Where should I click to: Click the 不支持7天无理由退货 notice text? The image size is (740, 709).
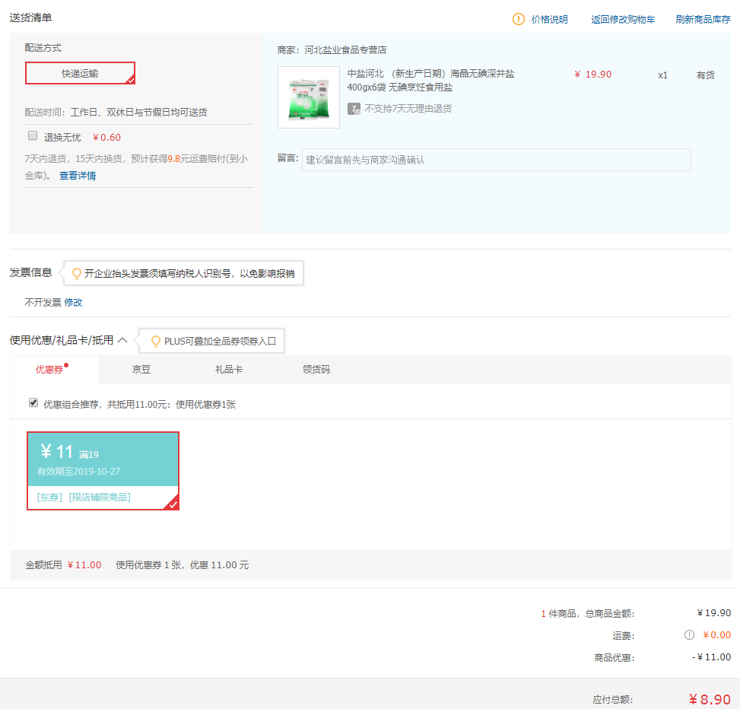[408, 109]
